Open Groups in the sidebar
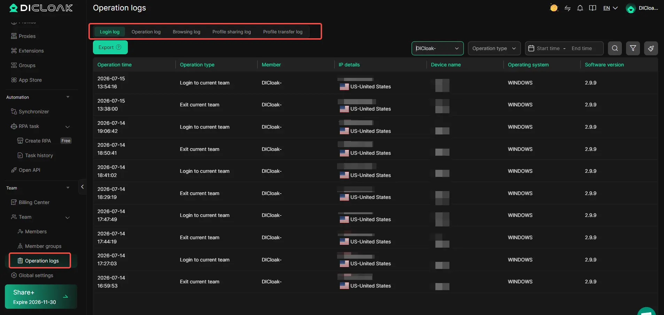This screenshot has width=664, height=315. pyautogui.click(x=27, y=65)
